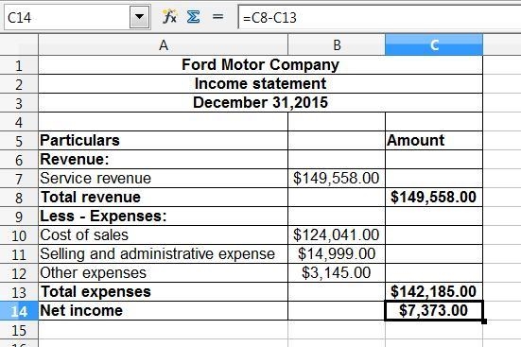Select row 14 header

19,311
